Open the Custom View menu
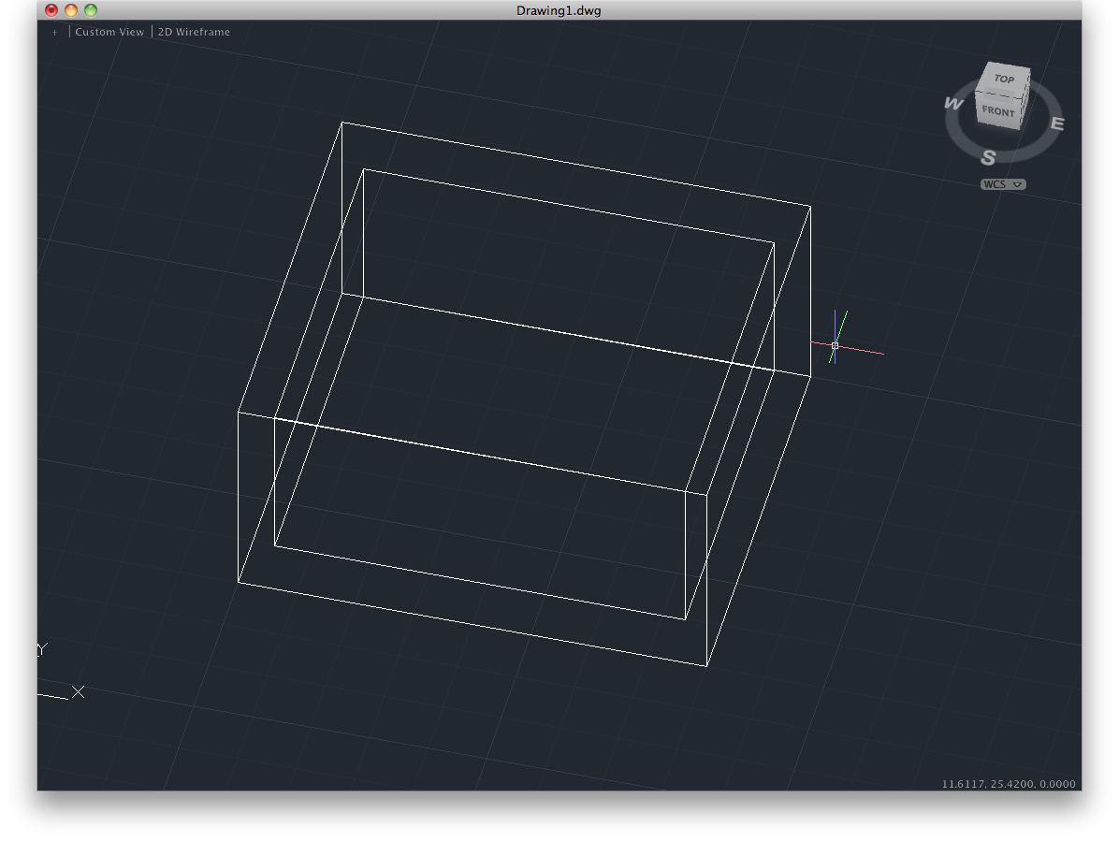This screenshot has height=842, width=1119. pos(109,32)
